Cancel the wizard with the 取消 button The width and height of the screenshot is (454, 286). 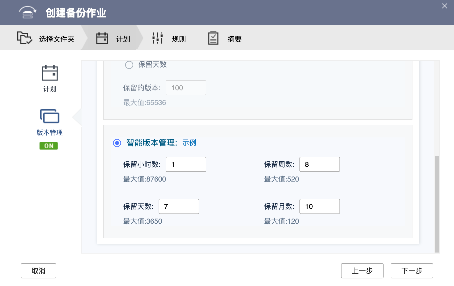pyautogui.click(x=38, y=271)
